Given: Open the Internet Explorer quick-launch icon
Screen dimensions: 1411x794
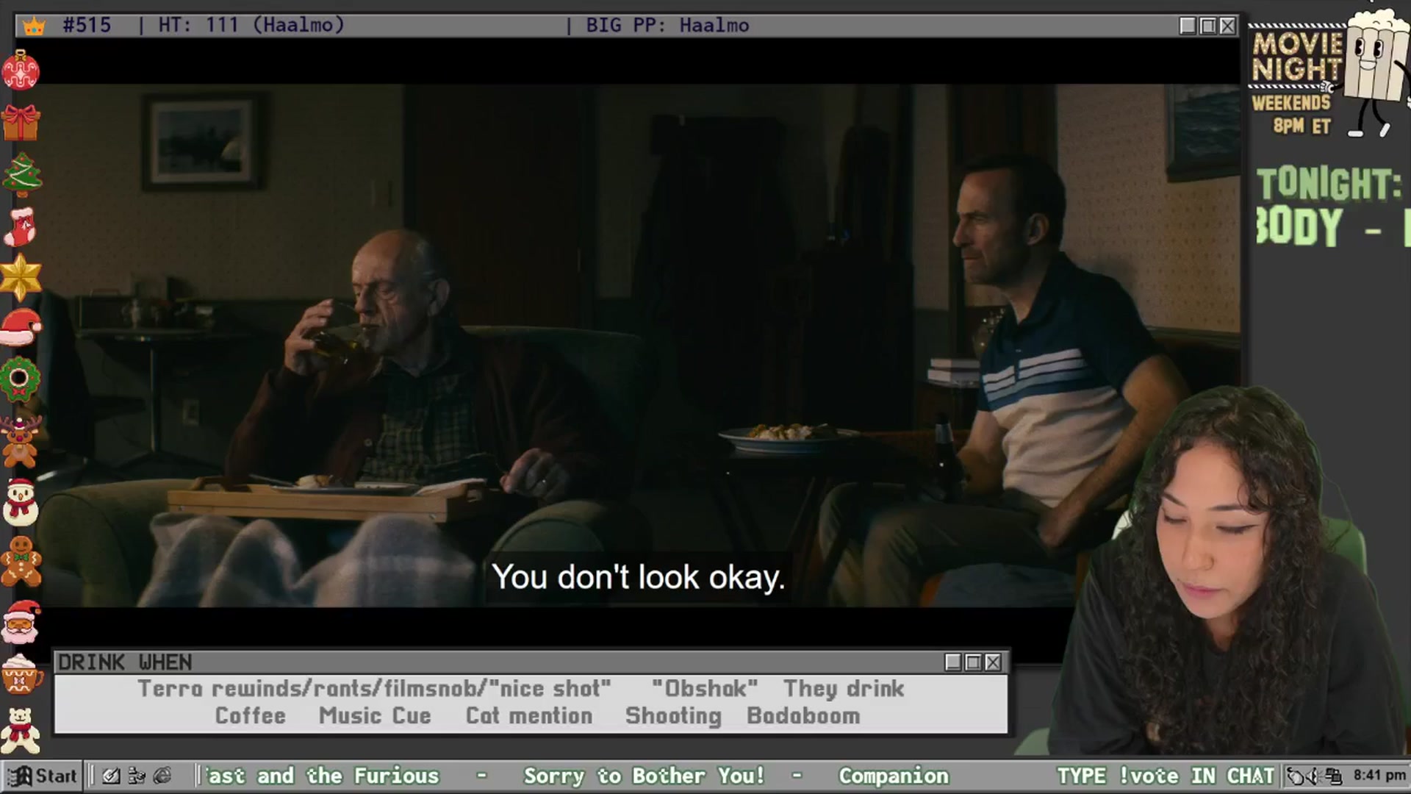Looking at the screenshot, I should click(162, 776).
